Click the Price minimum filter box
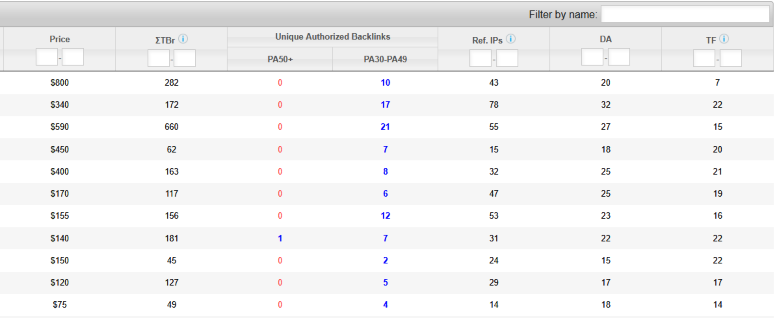This screenshot has height=318, width=777. [47, 57]
